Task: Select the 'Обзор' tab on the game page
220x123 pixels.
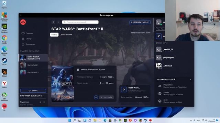Action: coord(54,35)
